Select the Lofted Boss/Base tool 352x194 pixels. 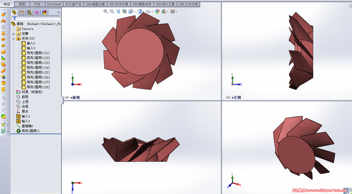point(3,33)
